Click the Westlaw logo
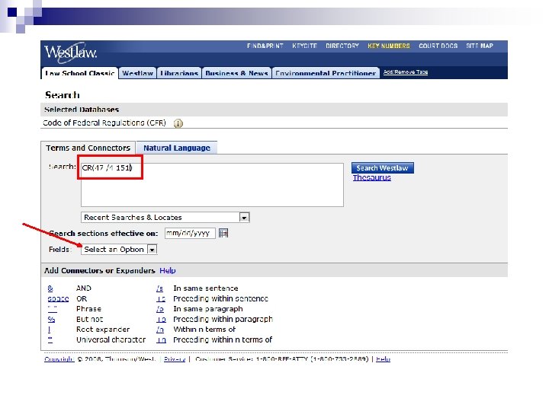549x411 pixels. (70, 53)
